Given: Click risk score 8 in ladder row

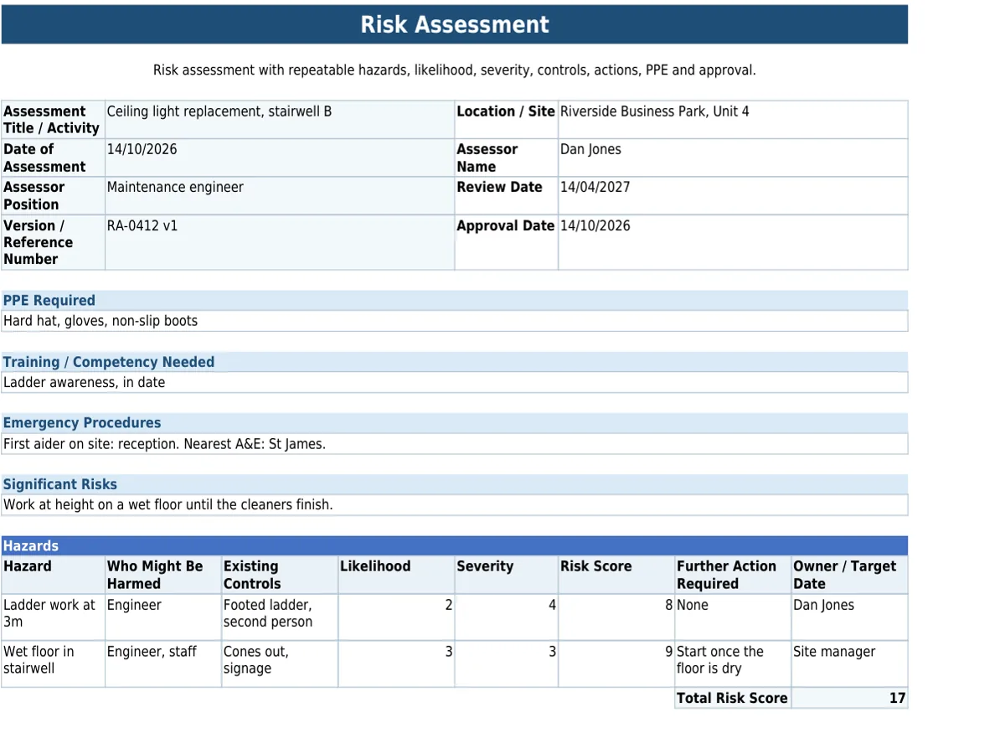Looking at the screenshot, I should coord(616,617).
